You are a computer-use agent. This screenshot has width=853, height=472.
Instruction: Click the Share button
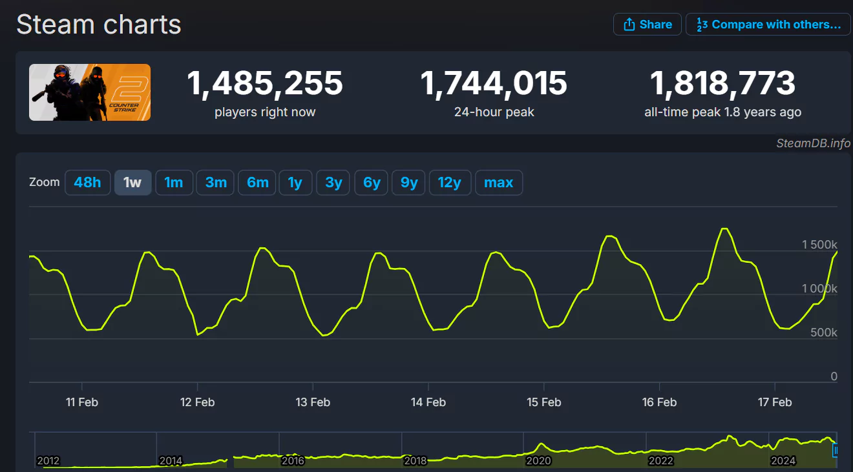[x=648, y=25]
